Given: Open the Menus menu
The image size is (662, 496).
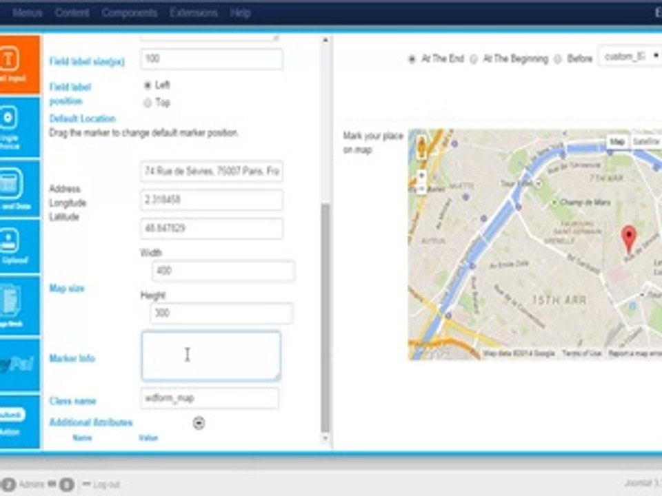Looking at the screenshot, I should point(28,12).
